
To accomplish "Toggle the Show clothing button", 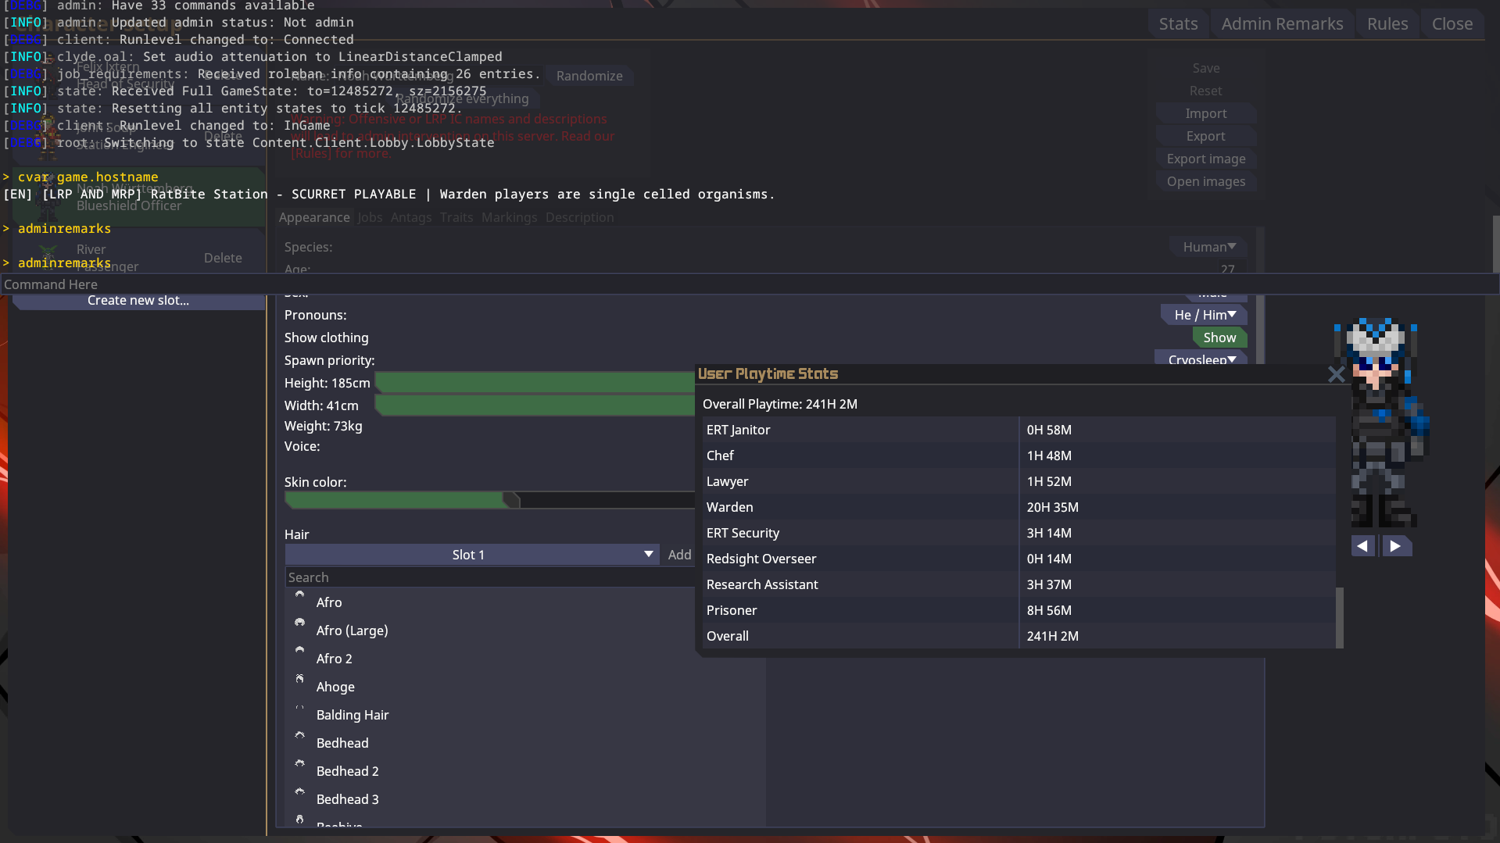I will tap(1219, 338).
